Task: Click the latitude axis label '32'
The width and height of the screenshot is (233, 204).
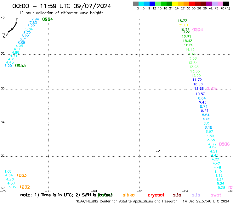Action: (x=3, y=156)
